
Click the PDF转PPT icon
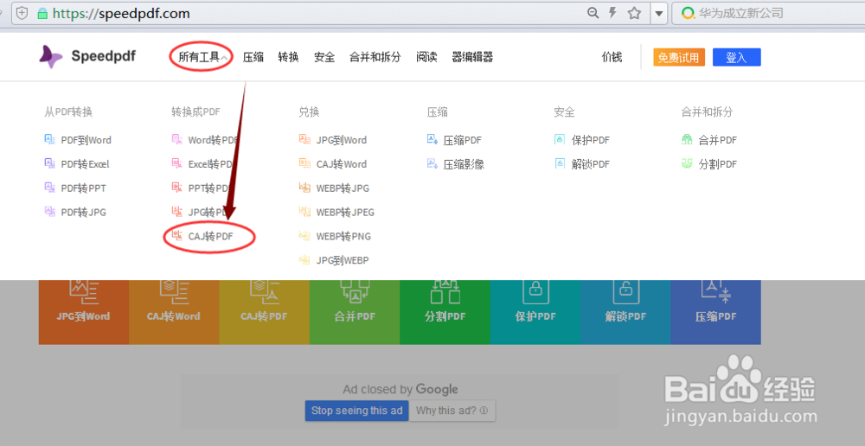click(49, 188)
